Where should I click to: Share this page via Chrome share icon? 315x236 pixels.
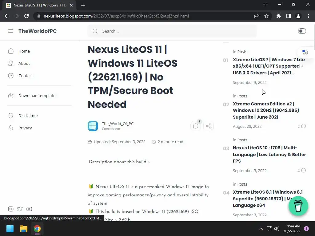point(257,16)
